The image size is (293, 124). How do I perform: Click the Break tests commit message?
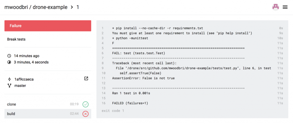click(x=16, y=39)
